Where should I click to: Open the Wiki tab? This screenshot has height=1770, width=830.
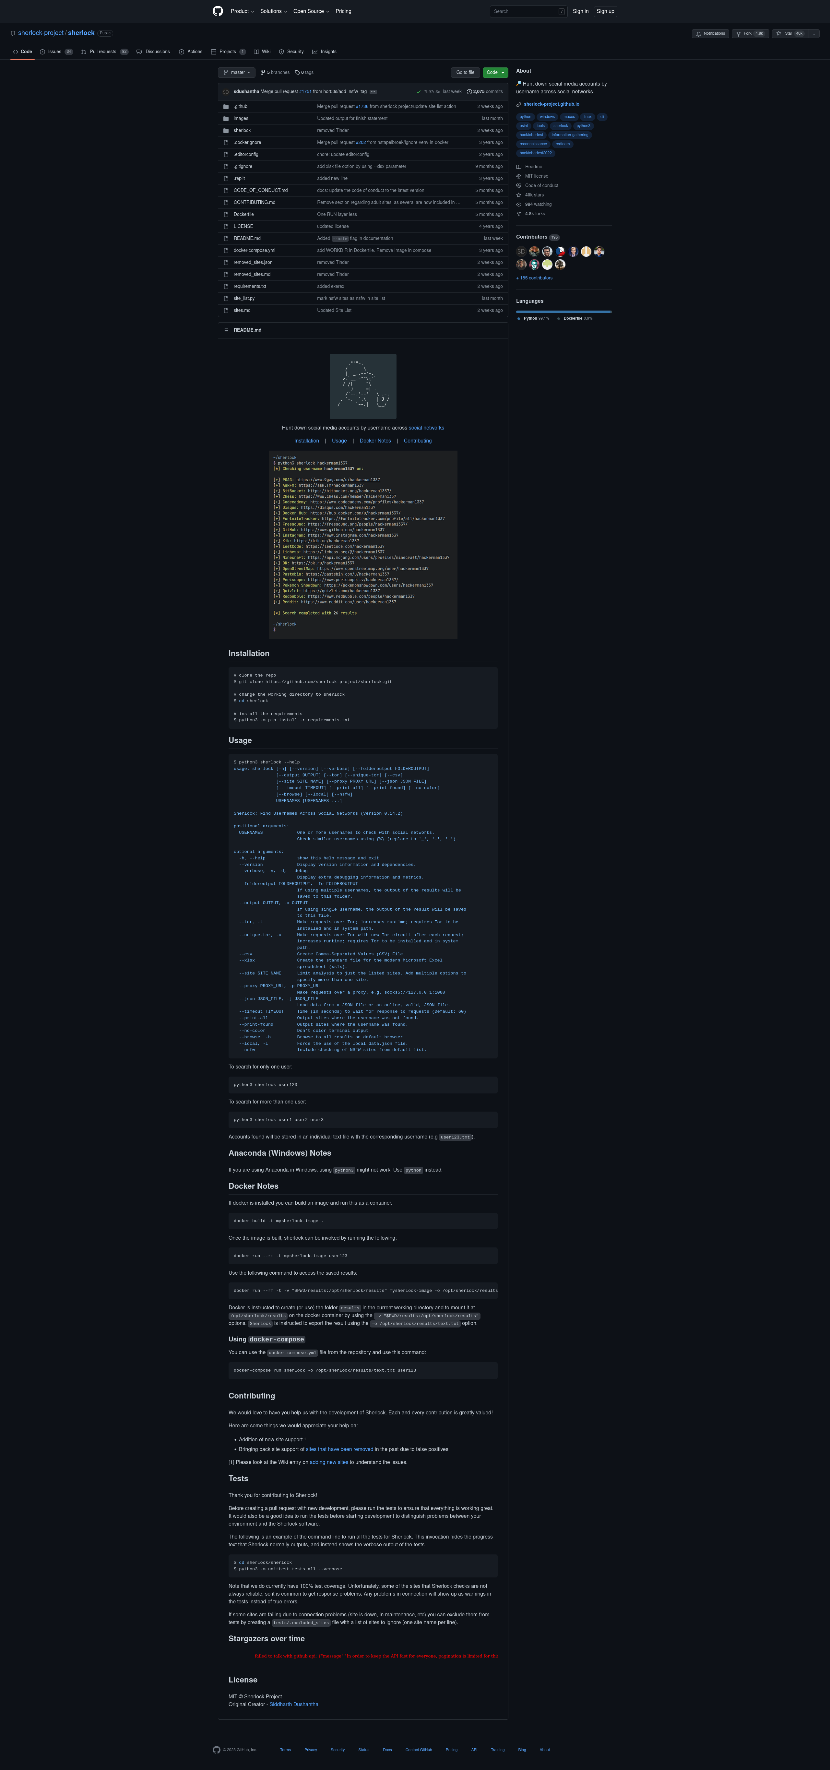tap(262, 52)
